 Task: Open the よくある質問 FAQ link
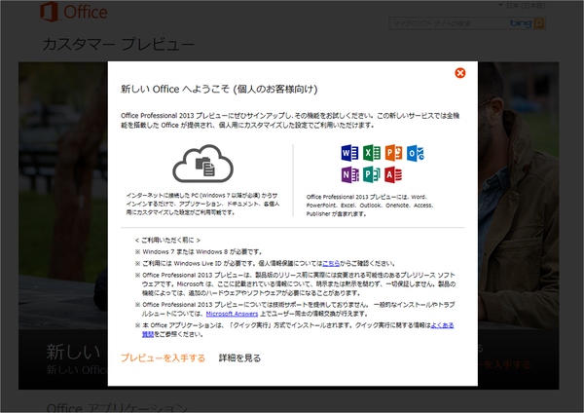coord(442,325)
